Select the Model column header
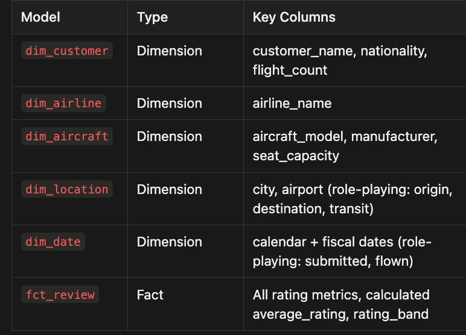The image size is (466, 335). click(40, 17)
